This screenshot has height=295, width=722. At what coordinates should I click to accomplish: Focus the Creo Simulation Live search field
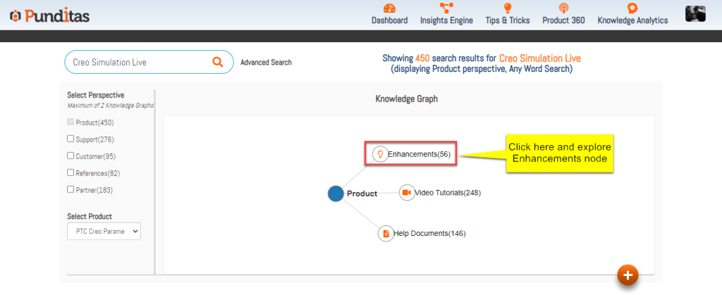[x=137, y=62]
